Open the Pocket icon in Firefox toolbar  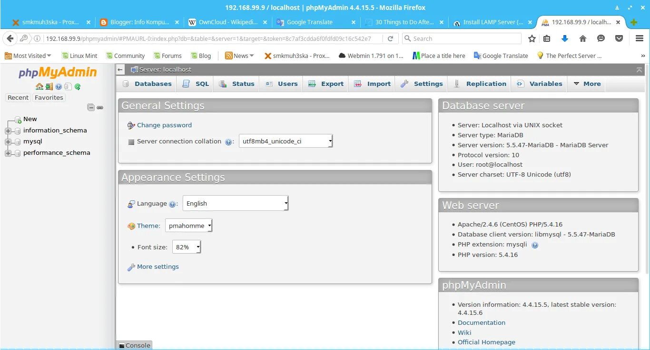[x=619, y=38]
